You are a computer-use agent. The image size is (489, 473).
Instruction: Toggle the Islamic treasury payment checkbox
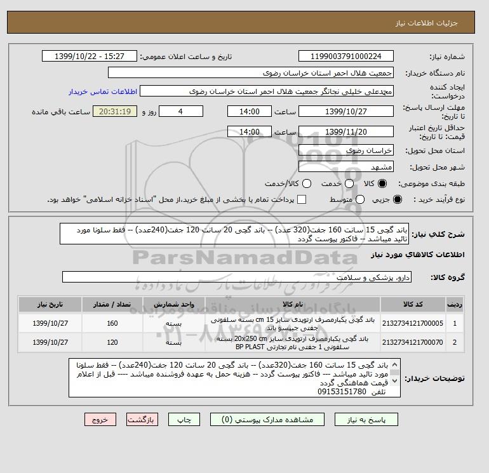coord(302,199)
